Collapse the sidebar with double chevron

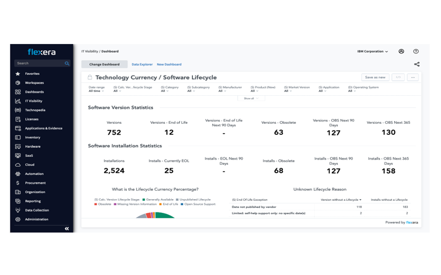[67, 229]
